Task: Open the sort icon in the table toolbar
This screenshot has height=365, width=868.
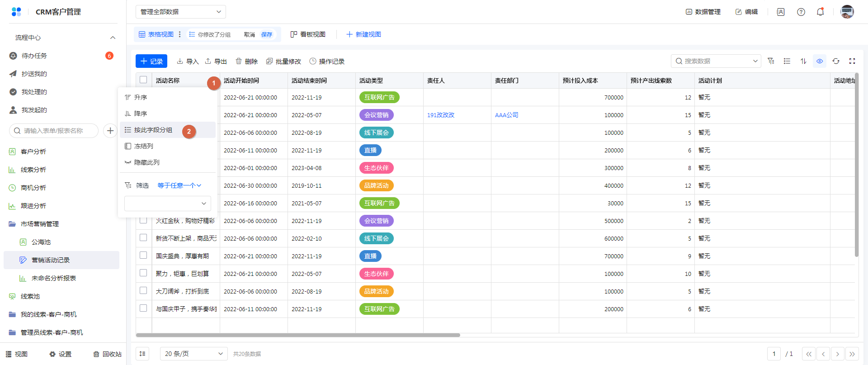Action: click(x=803, y=61)
